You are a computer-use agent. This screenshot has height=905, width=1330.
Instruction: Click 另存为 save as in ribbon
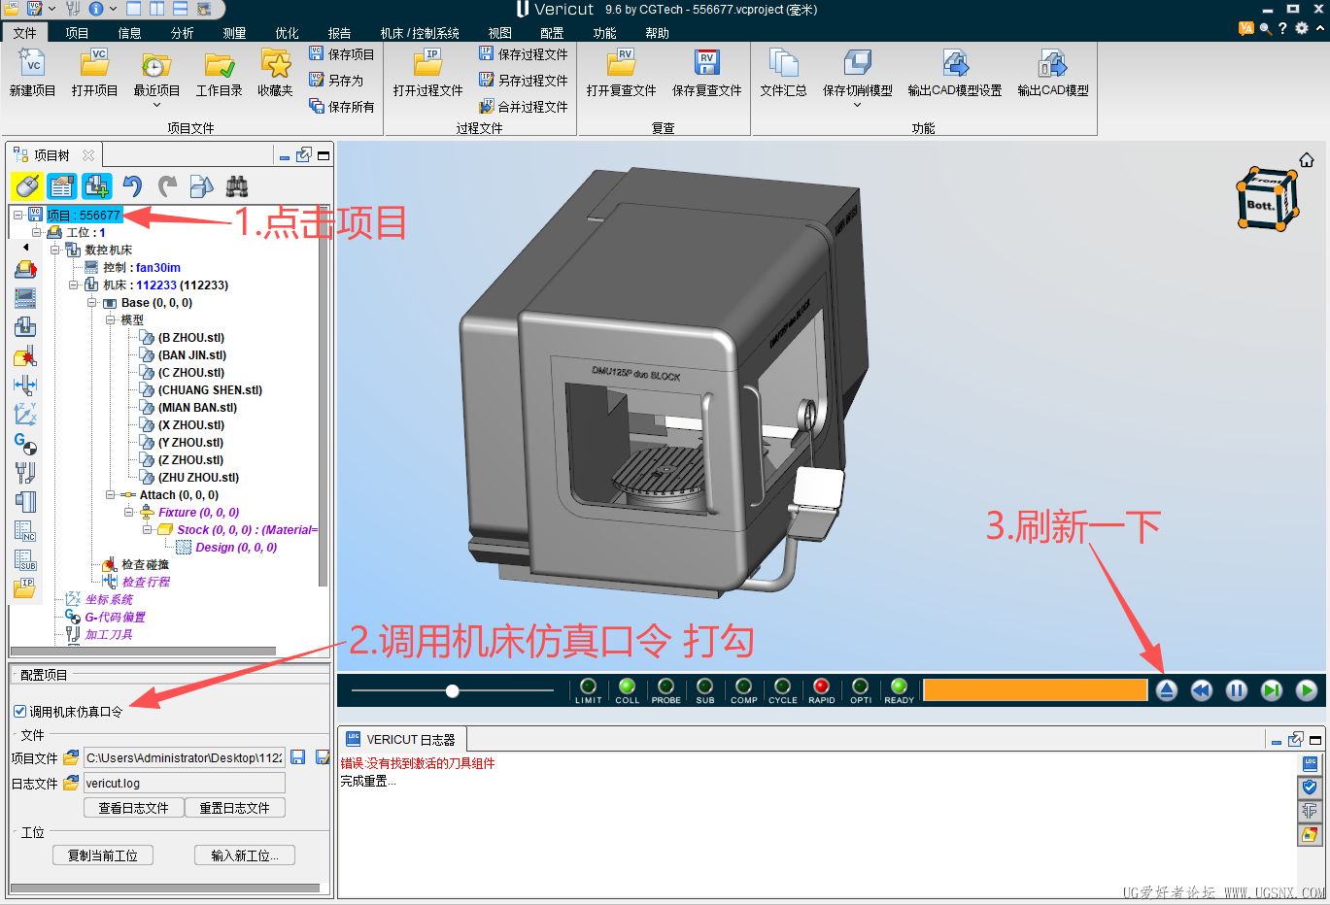336,81
